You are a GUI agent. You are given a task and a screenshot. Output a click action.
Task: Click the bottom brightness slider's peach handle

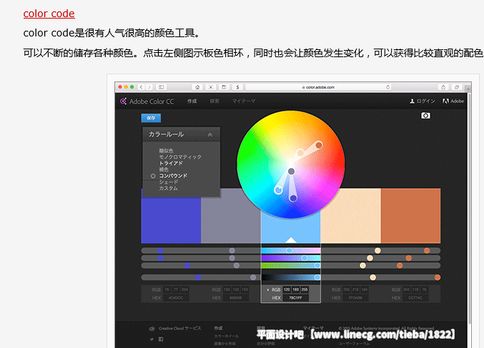[x=373, y=277]
